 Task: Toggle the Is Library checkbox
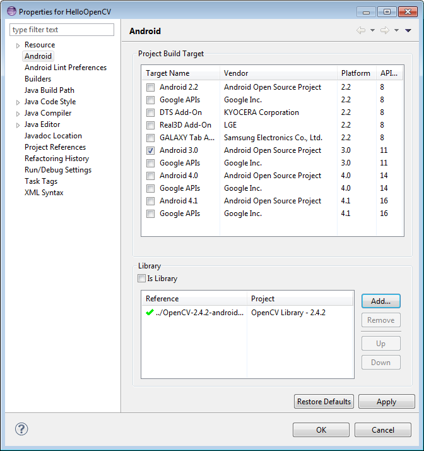coord(141,279)
